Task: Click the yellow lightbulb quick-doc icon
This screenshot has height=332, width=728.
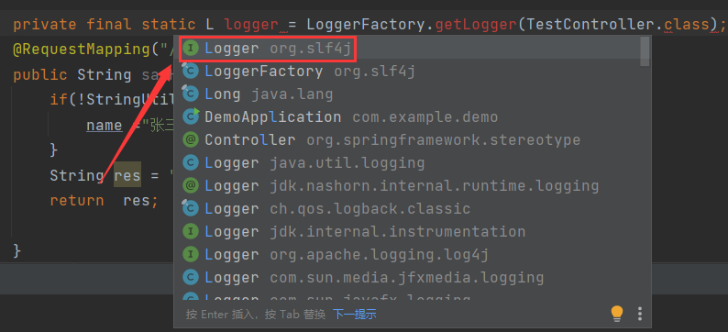Action: (616, 314)
